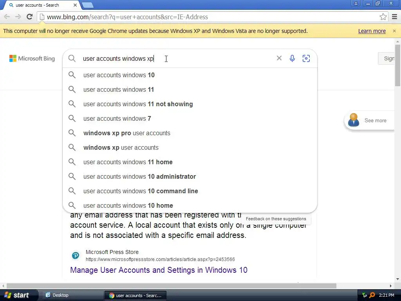Click the scroll left arrow
Screen dimensions: 401x301
3,286
